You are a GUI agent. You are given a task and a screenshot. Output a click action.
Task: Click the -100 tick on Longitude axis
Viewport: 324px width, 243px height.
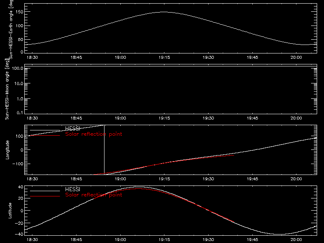pyautogui.click(x=18, y=164)
